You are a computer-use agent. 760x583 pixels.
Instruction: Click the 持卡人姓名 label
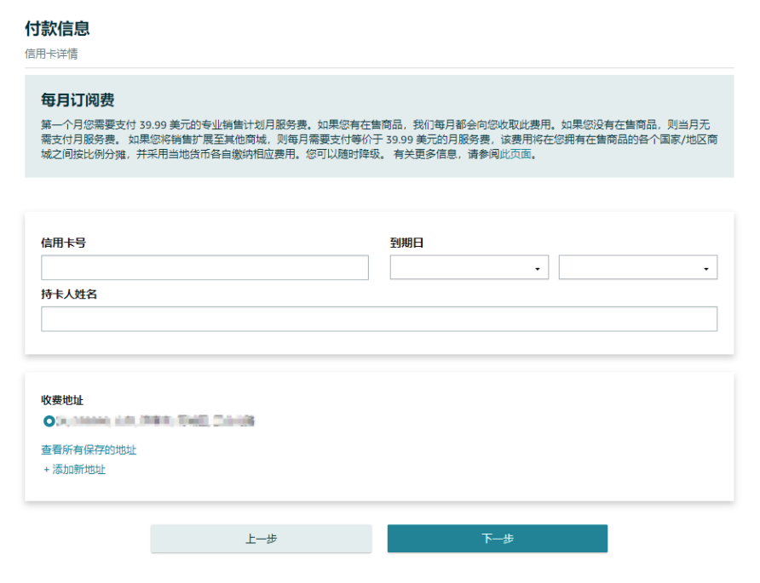click(x=69, y=294)
